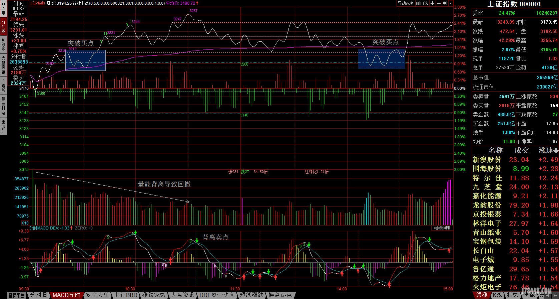This screenshot has width=559, height=299.
Task: Click the 平均价 3180.72 readout
Action: pos(182,3)
